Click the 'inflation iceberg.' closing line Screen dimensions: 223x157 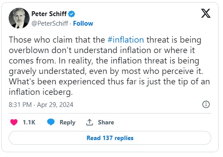(x=41, y=92)
